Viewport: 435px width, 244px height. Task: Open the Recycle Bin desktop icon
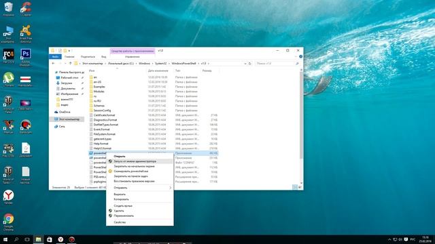(8, 9)
